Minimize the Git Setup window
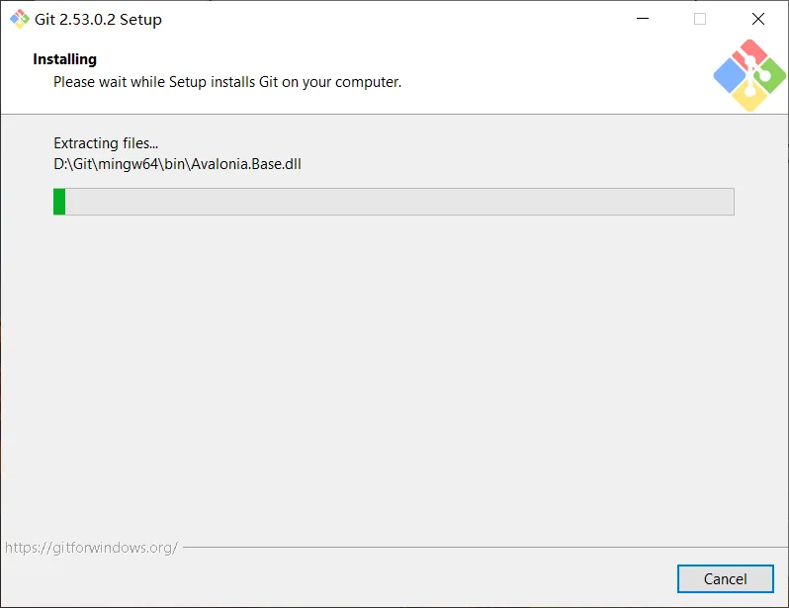789x608 pixels. pyautogui.click(x=643, y=19)
